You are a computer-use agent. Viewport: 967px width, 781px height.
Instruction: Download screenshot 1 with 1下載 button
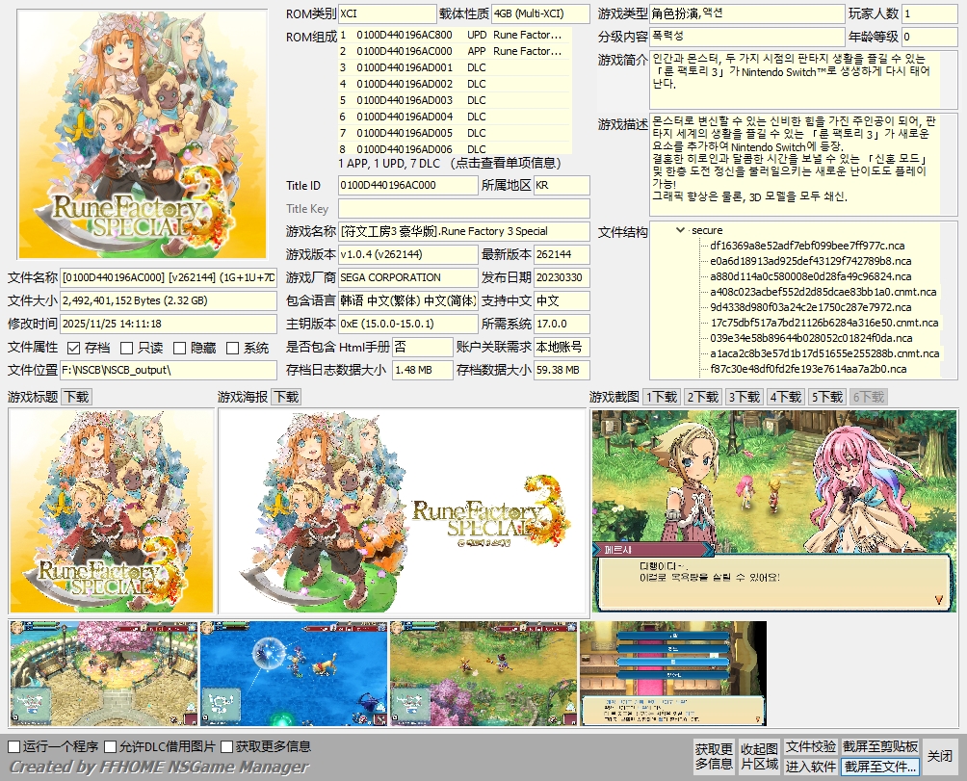pyautogui.click(x=662, y=397)
